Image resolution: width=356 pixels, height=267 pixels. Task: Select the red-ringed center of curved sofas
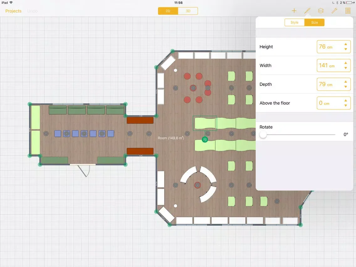[197, 185]
